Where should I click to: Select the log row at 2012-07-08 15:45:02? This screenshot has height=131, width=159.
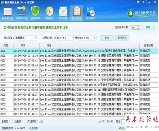click(79, 109)
